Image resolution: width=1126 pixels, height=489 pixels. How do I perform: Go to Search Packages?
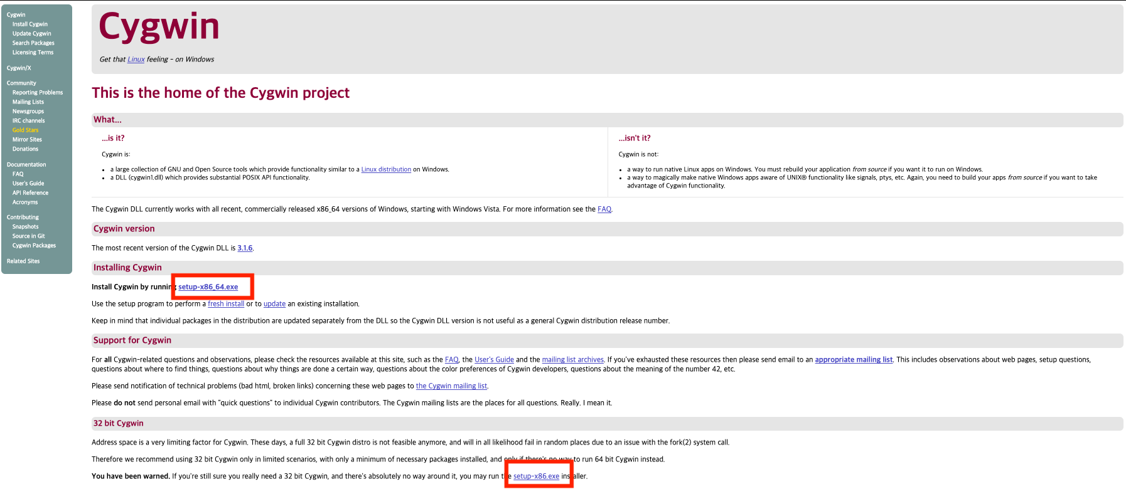(33, 43)
